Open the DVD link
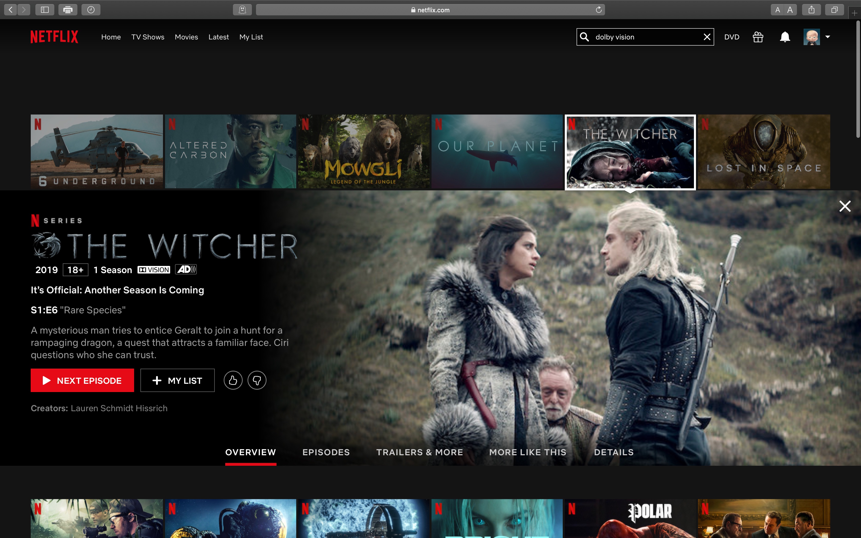Image resolution: width=861 pixels, height=538 pixels. [732, 37]
